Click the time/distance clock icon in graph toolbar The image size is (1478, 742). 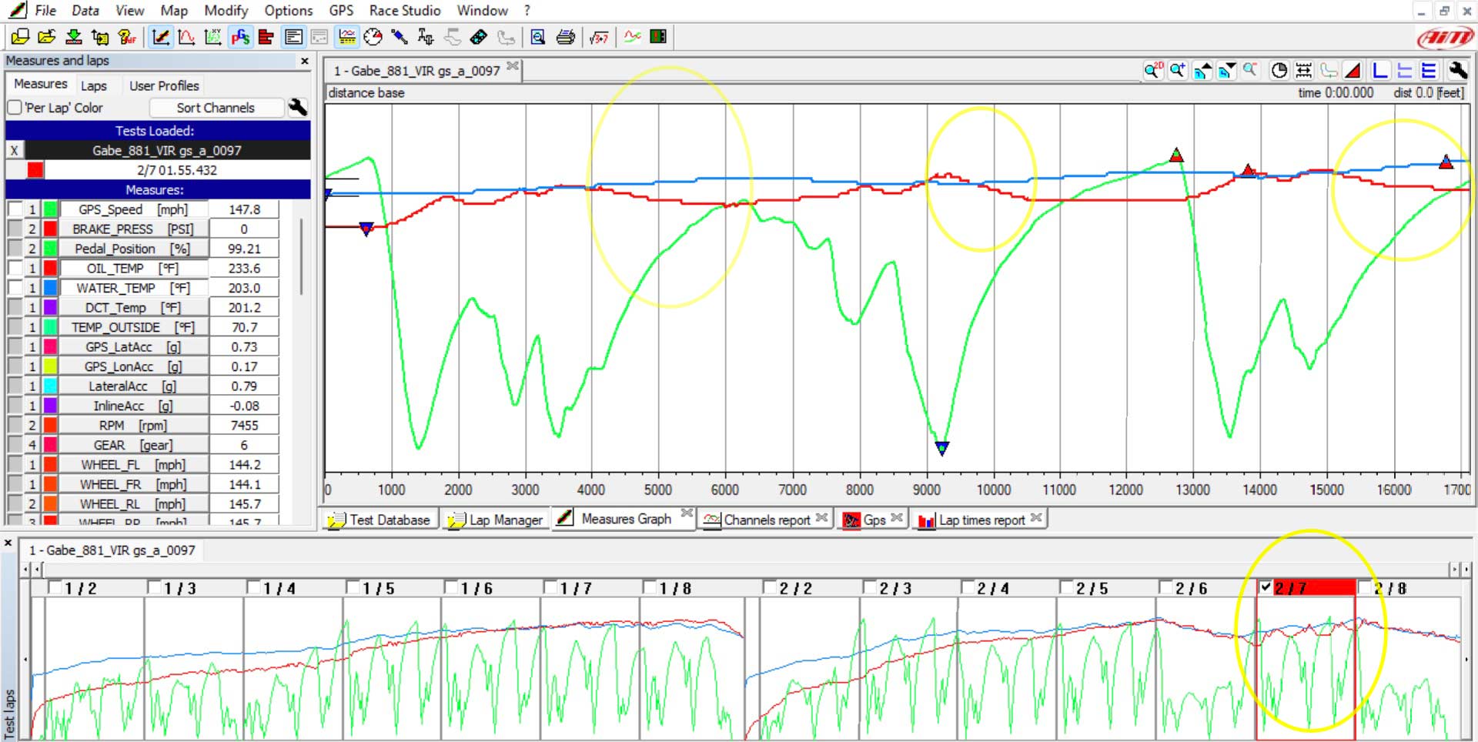(x=1279, y=71)
